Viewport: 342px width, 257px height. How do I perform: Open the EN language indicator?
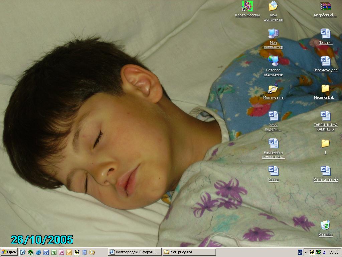(300, 252)
